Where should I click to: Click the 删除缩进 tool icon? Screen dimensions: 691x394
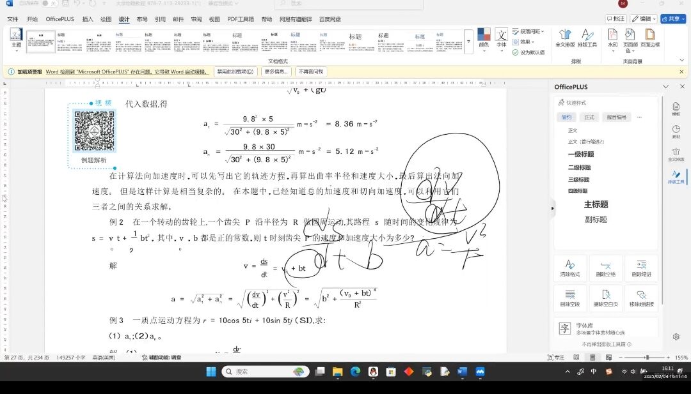(640, 266)
